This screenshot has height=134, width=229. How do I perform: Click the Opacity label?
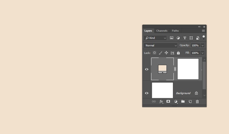[x=185, y=45]
